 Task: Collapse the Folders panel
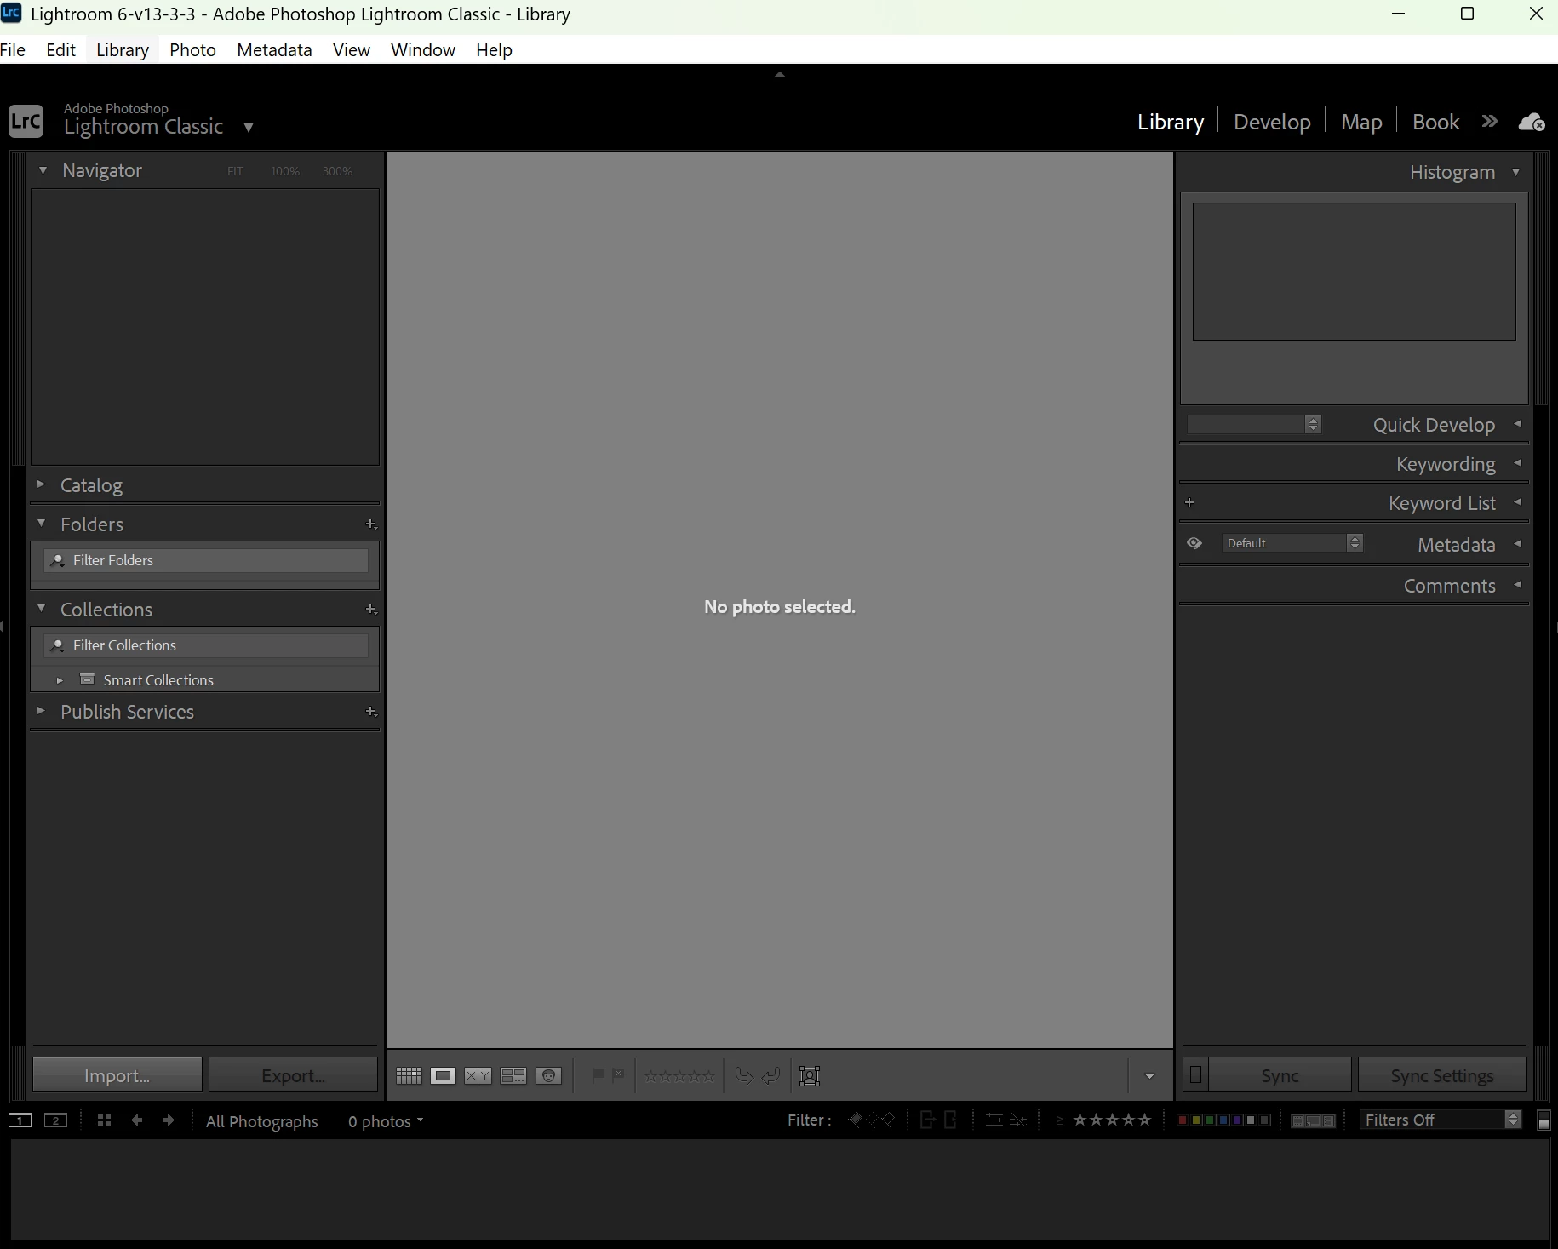[x=41, y=524]
